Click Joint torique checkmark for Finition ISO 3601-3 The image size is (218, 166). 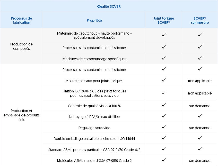pos(164,93)
